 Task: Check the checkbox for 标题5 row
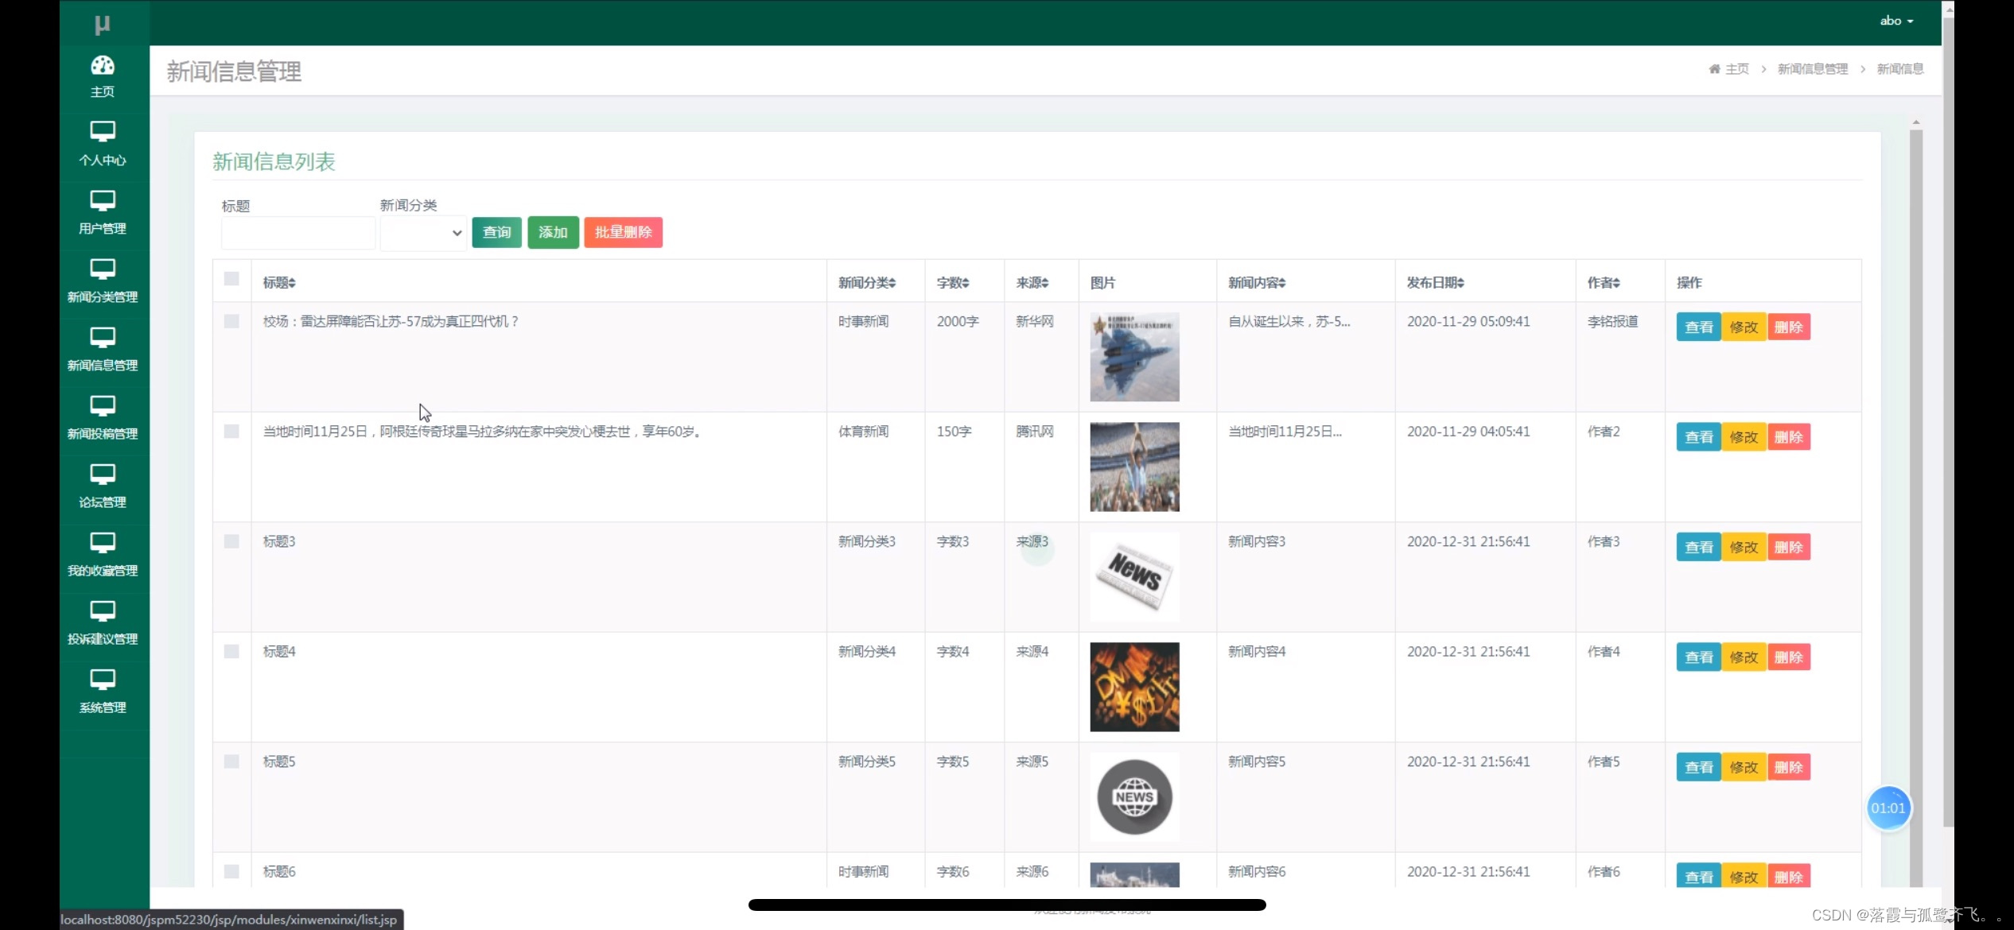[231, 761]
